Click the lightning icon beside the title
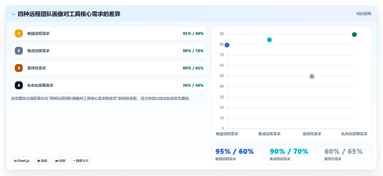Image resolution: width=383 pixels, height=176 pixels. (x=13, y=14)
